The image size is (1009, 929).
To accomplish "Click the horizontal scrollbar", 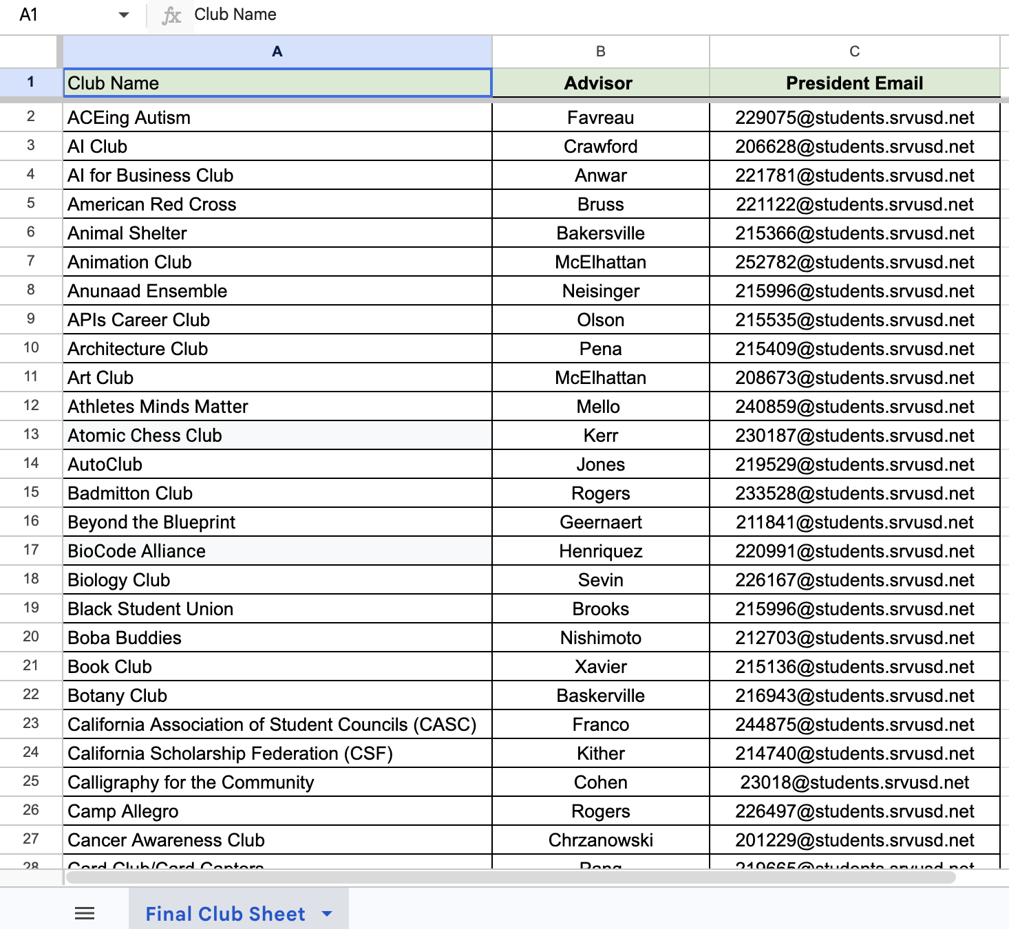I will [510, 877].
